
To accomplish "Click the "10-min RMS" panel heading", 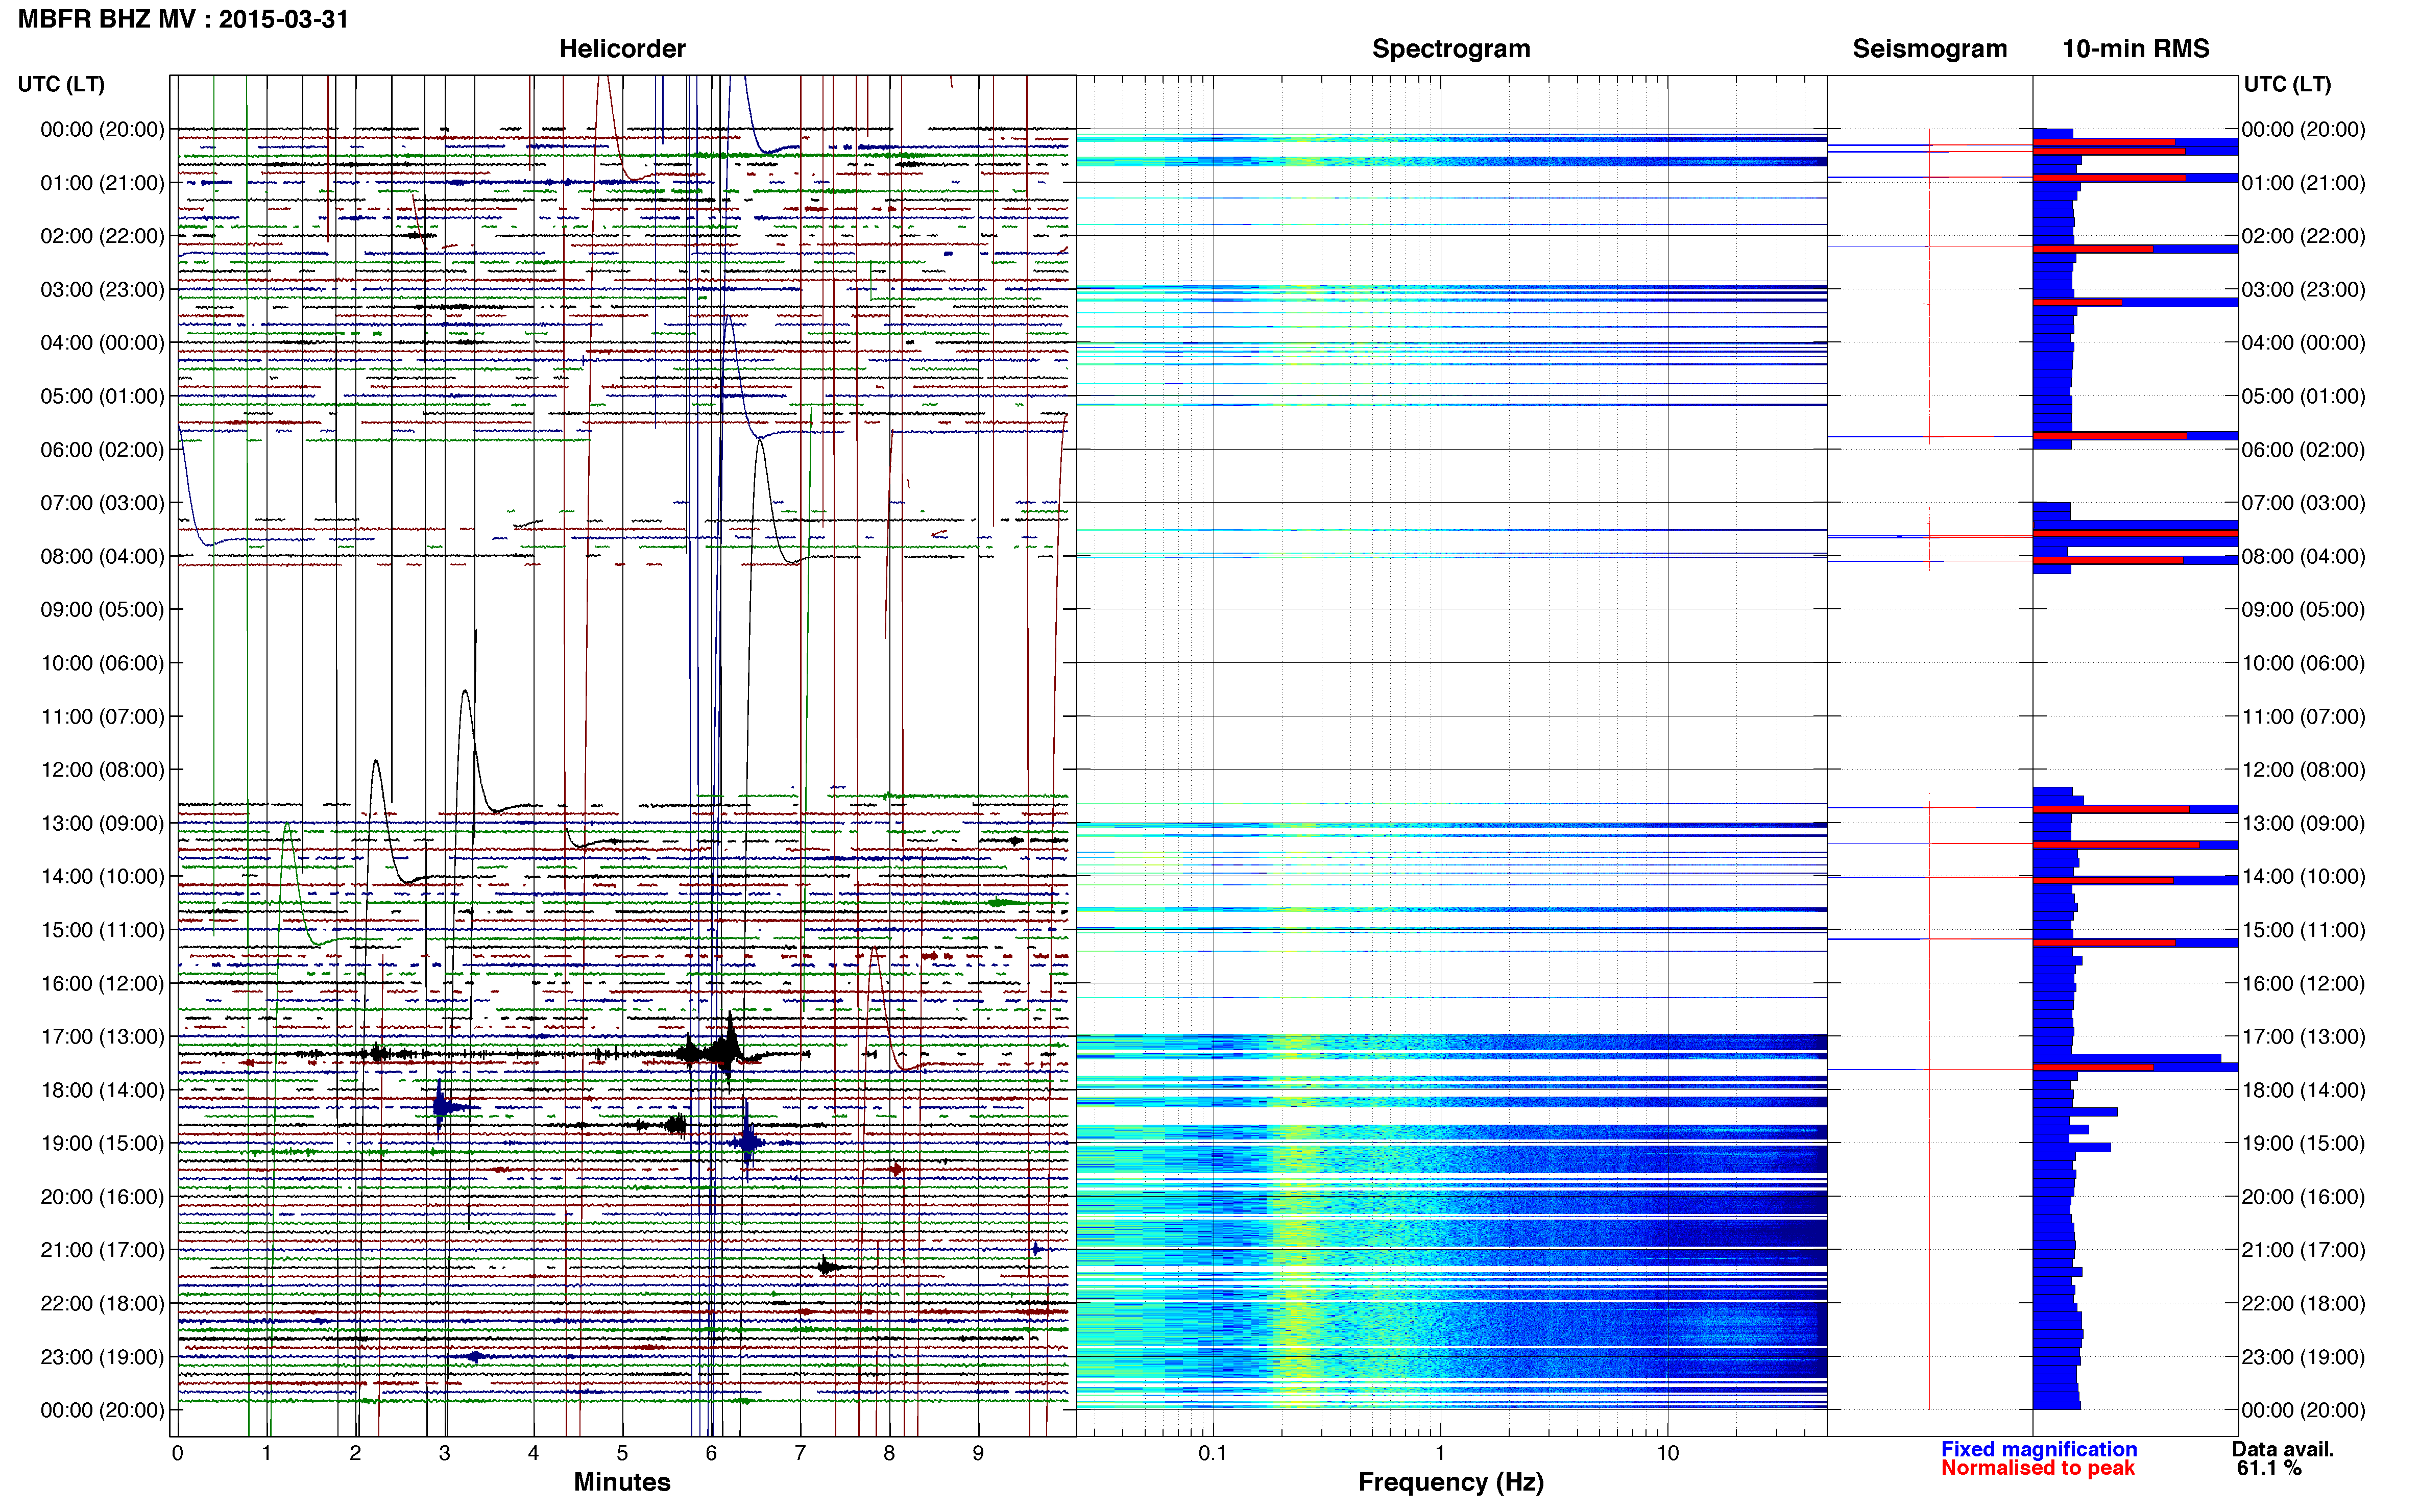I will pos(2135,49).
